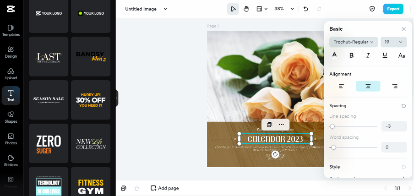Select the CALENDAR 2023 text on canvas
This screenshot has width=414, height=196.
click(275, 139)
